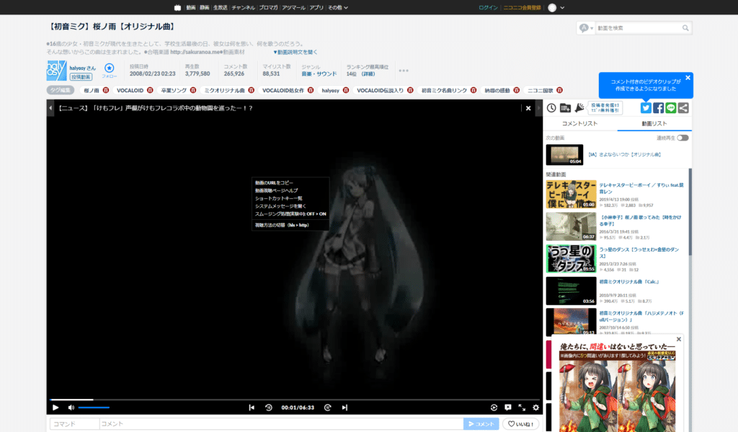The image size is (738, 432).
Task: Select 生放送 in the top menu
Action: (x=220, y=6)
